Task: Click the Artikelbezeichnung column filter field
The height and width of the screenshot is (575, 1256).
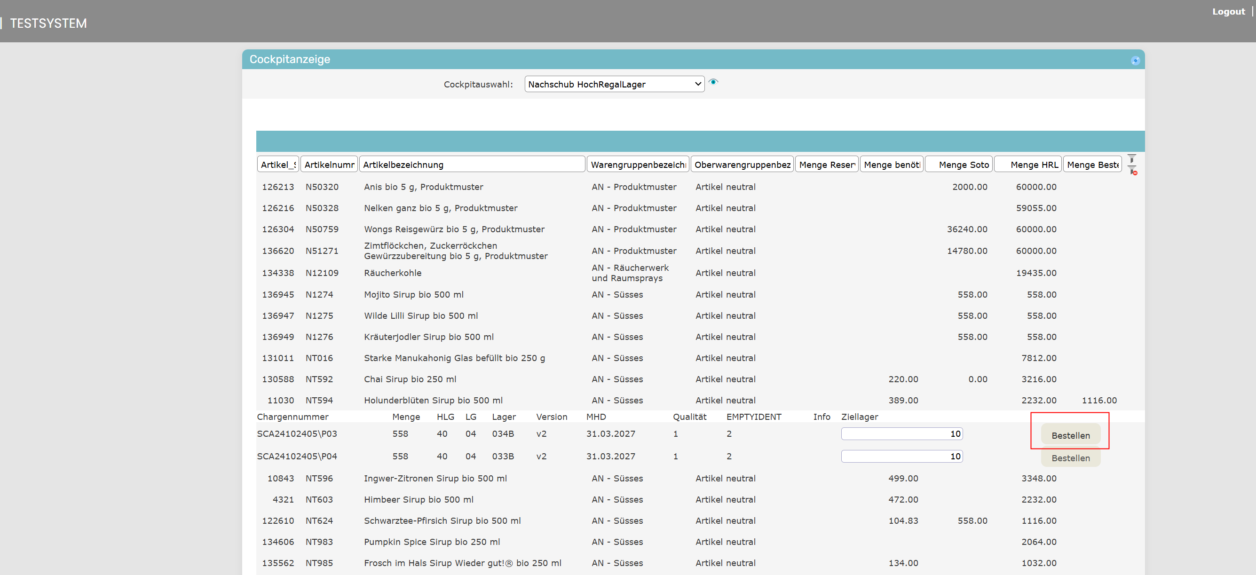Action: 472,165
